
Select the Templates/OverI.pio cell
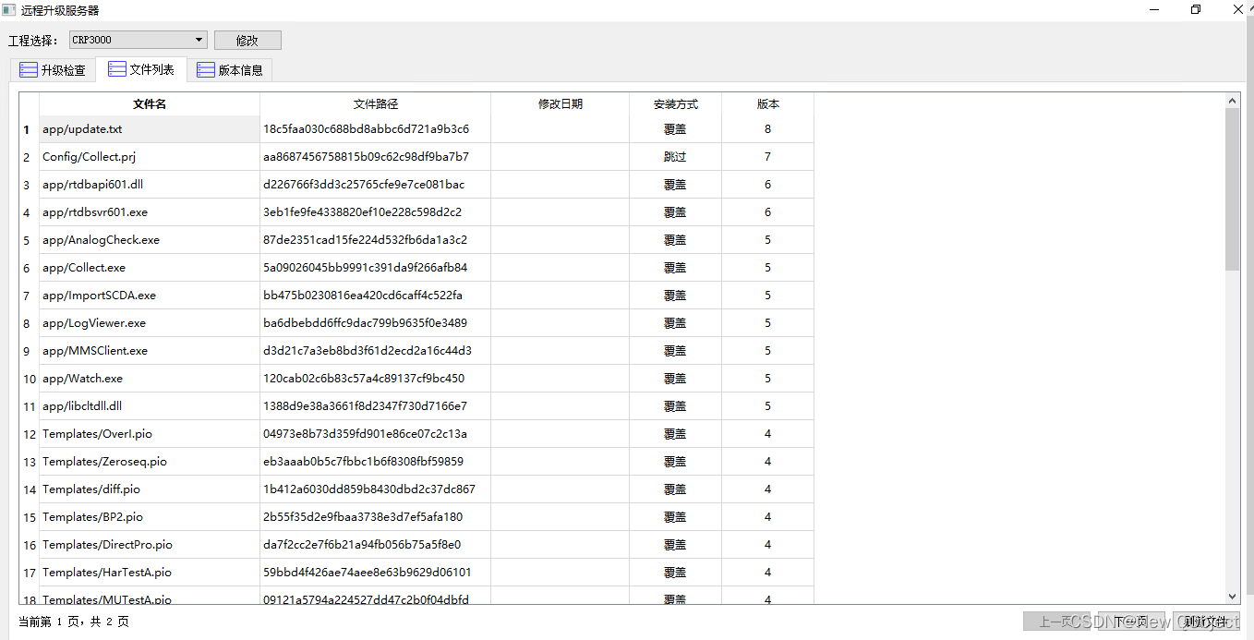150,434
